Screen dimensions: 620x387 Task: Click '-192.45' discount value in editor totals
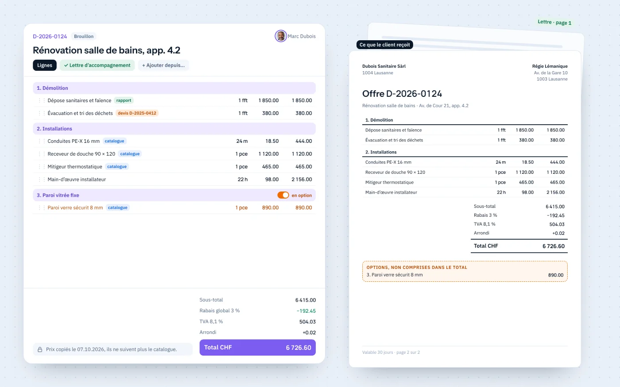tap(306, 311)
